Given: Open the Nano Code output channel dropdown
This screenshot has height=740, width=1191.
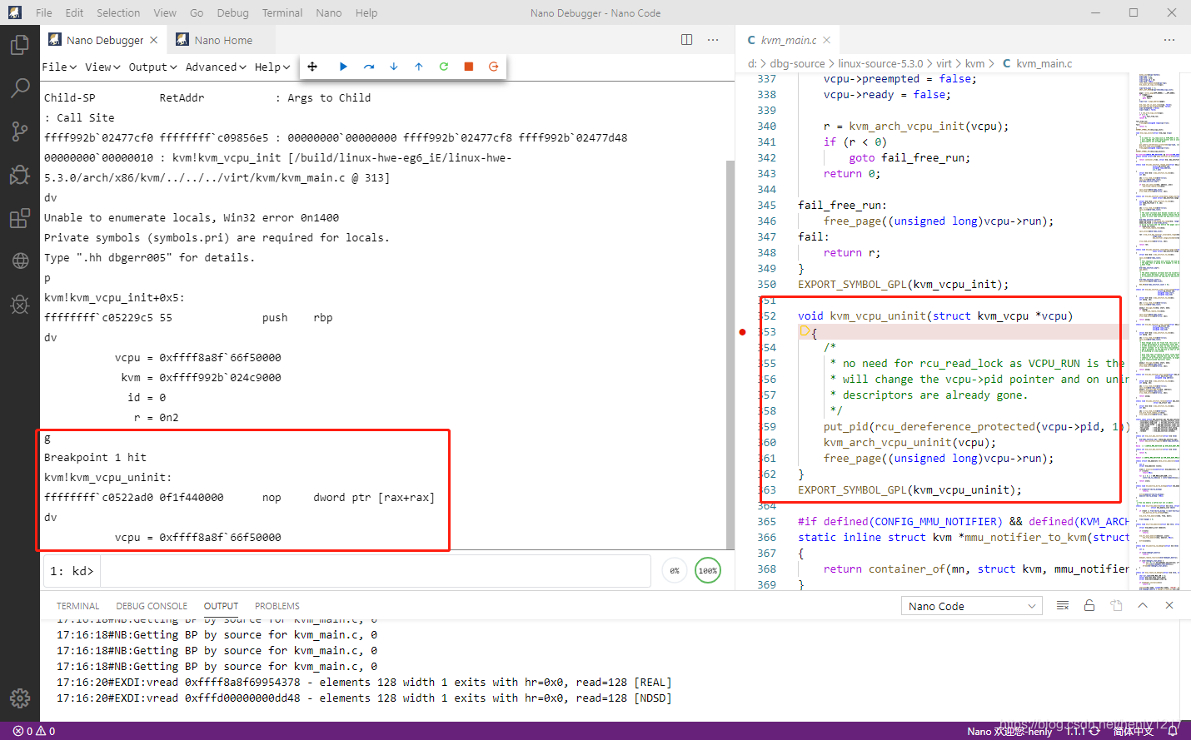Looking at the screenshot, I should pos(972,606).
